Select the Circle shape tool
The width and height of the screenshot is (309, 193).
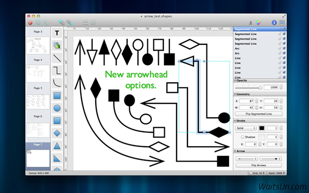pyautogui.click(x=57, y=108)
